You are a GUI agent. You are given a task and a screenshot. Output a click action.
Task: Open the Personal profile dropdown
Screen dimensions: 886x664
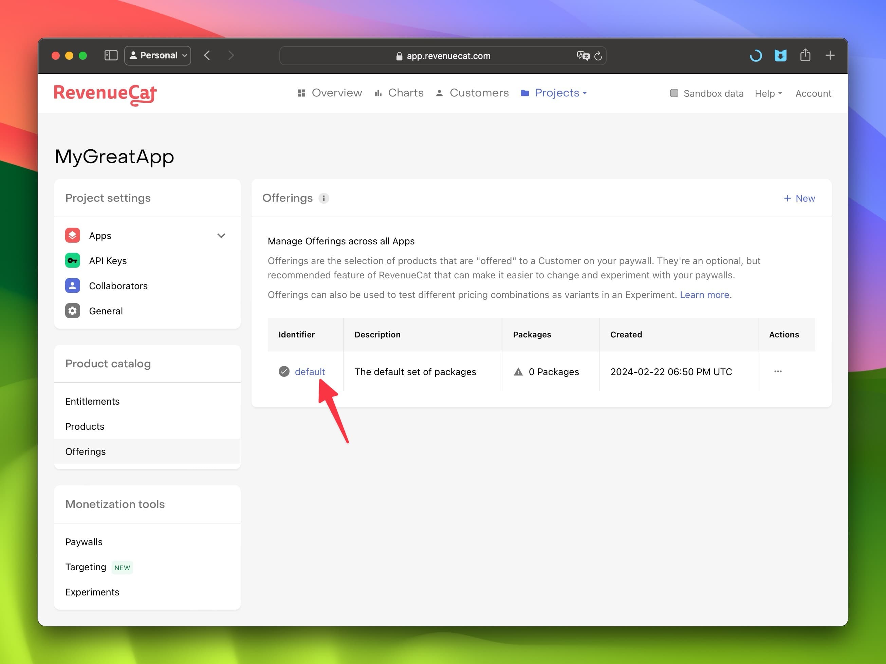tap(158, 55)
